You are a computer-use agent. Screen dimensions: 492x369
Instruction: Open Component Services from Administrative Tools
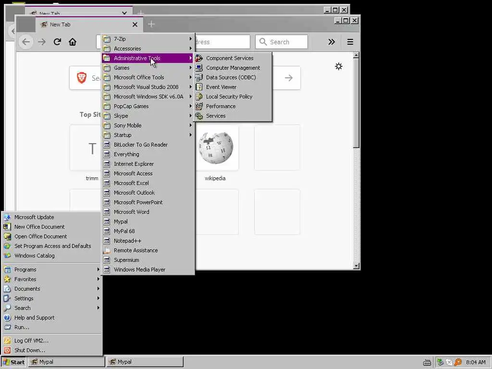(x=233, y=58)
